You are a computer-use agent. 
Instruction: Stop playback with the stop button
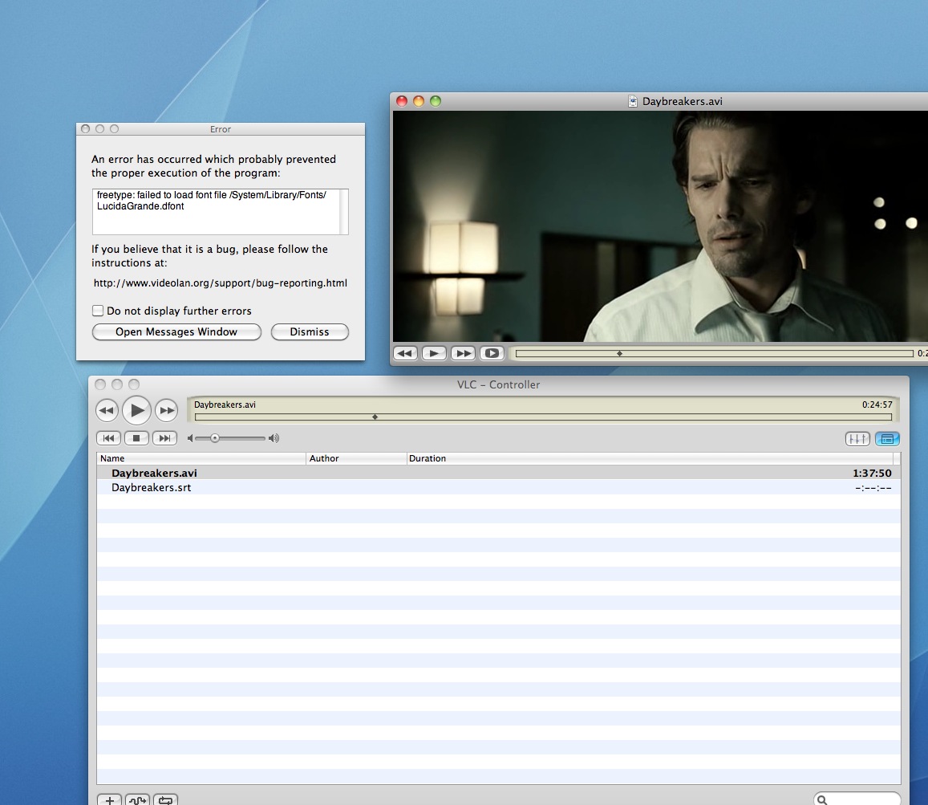click(x=136, y=438)
